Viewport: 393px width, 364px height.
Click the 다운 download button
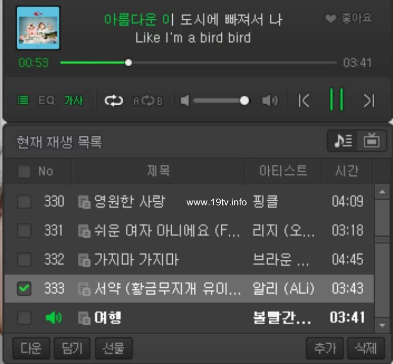pyautogui.click(x=31, y=348)
